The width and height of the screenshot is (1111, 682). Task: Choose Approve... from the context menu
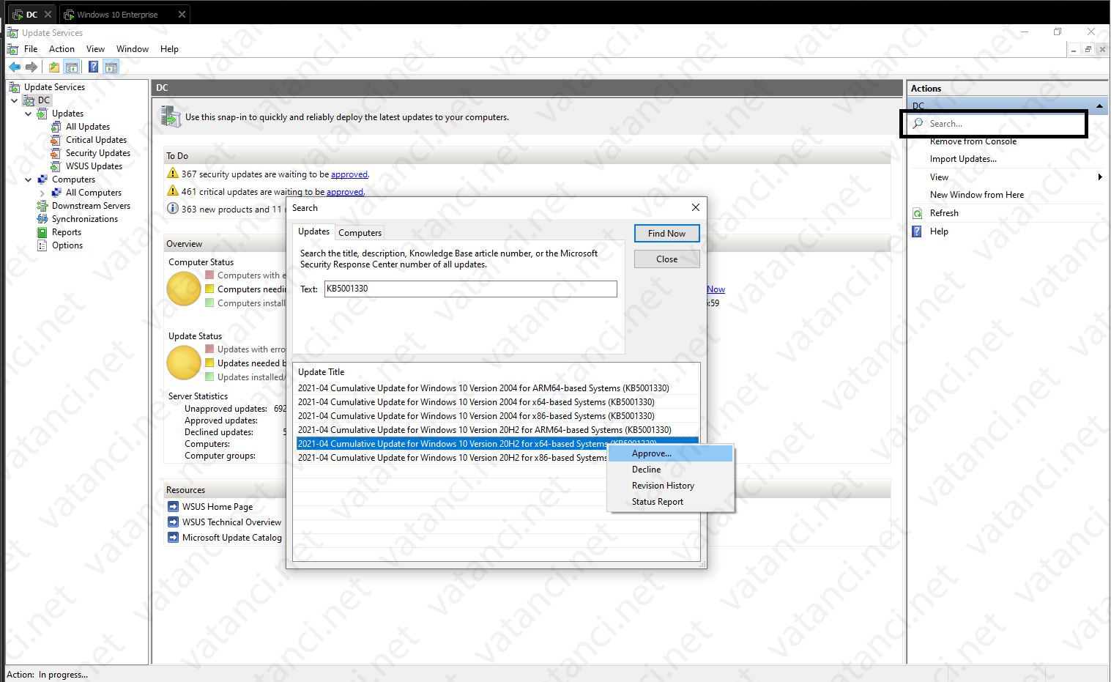point(670,453)
